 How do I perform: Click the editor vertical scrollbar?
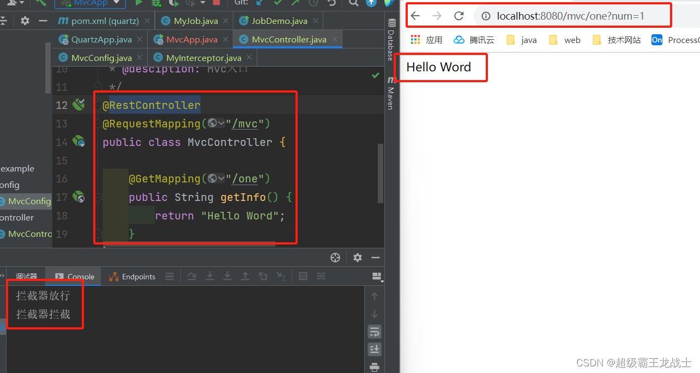(x=381, y=173)
